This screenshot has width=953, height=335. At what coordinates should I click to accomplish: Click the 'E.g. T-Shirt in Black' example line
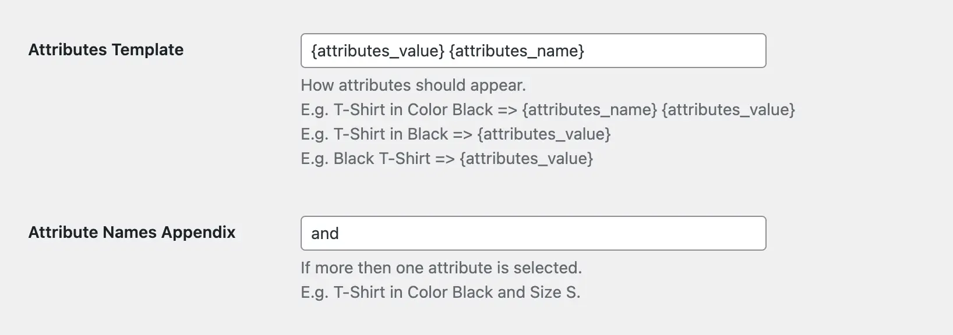[456, 134]
